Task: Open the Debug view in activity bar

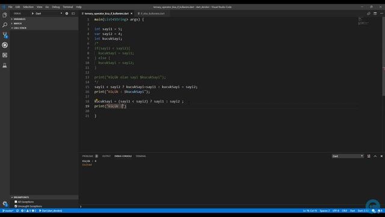Action: click(x=5, y=45)
